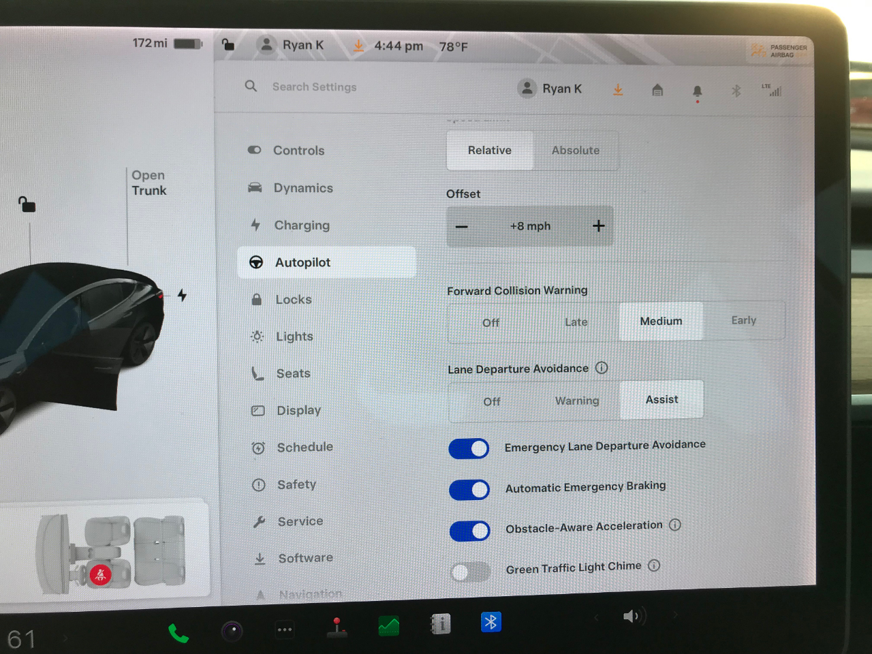Go to the Software settings section
This screenshot has width=872, height=654.
coord(305,558)
